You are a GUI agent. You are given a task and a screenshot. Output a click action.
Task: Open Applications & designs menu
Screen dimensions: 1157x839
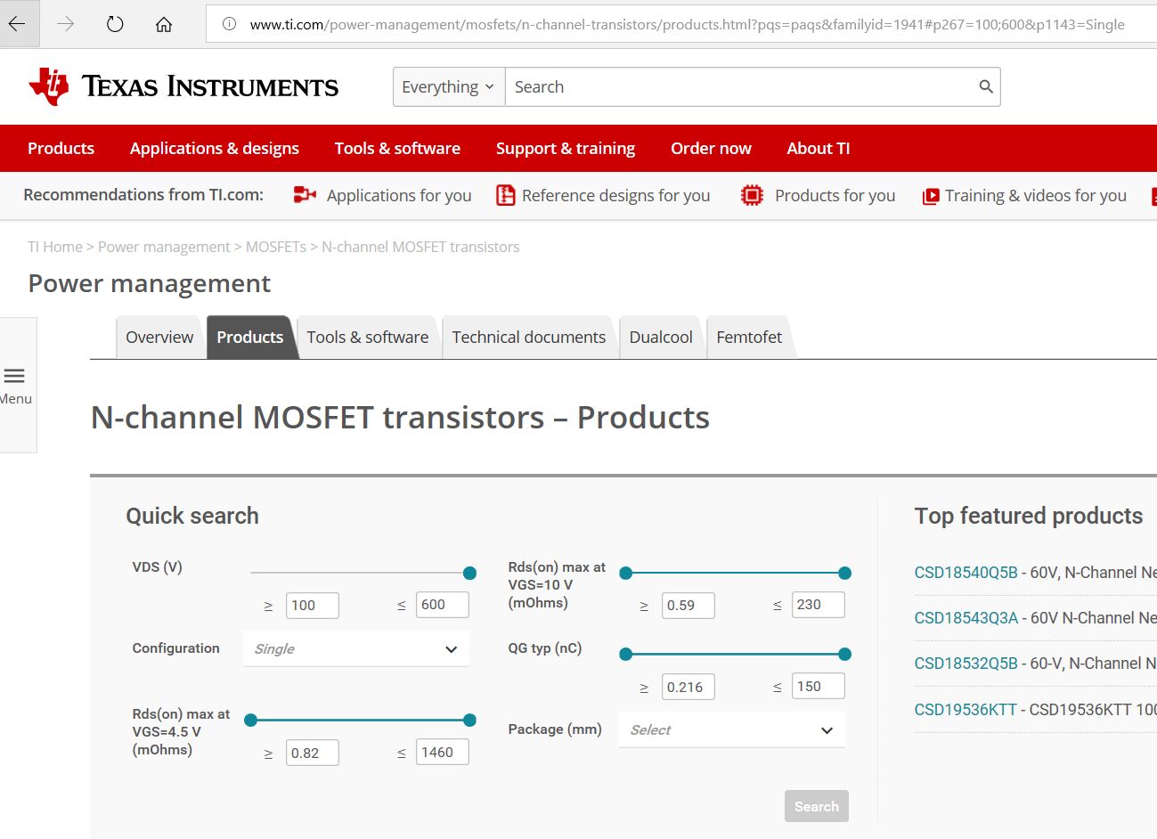pyautogui.click(x=215, y=148)
